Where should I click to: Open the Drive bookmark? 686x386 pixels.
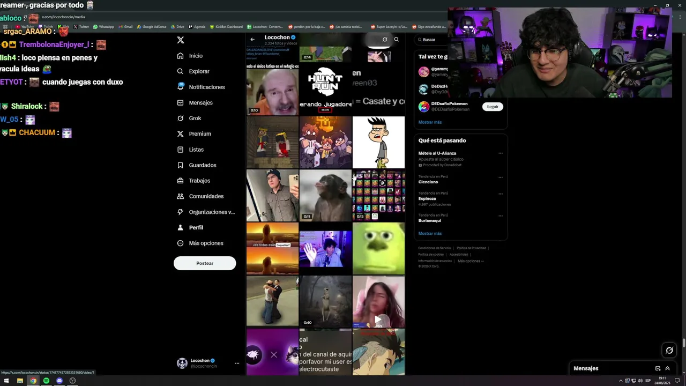click(x=177, y=27)
